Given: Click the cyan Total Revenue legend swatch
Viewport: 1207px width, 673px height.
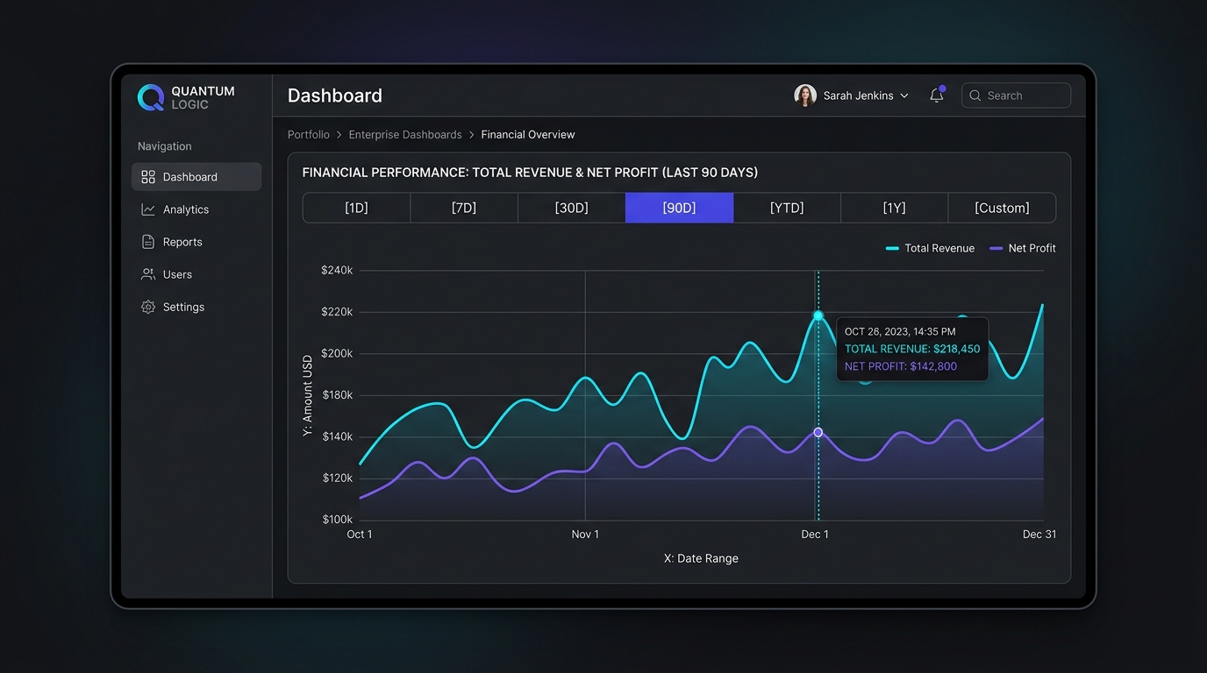Looking at the screenshot, I should (892, 249).
